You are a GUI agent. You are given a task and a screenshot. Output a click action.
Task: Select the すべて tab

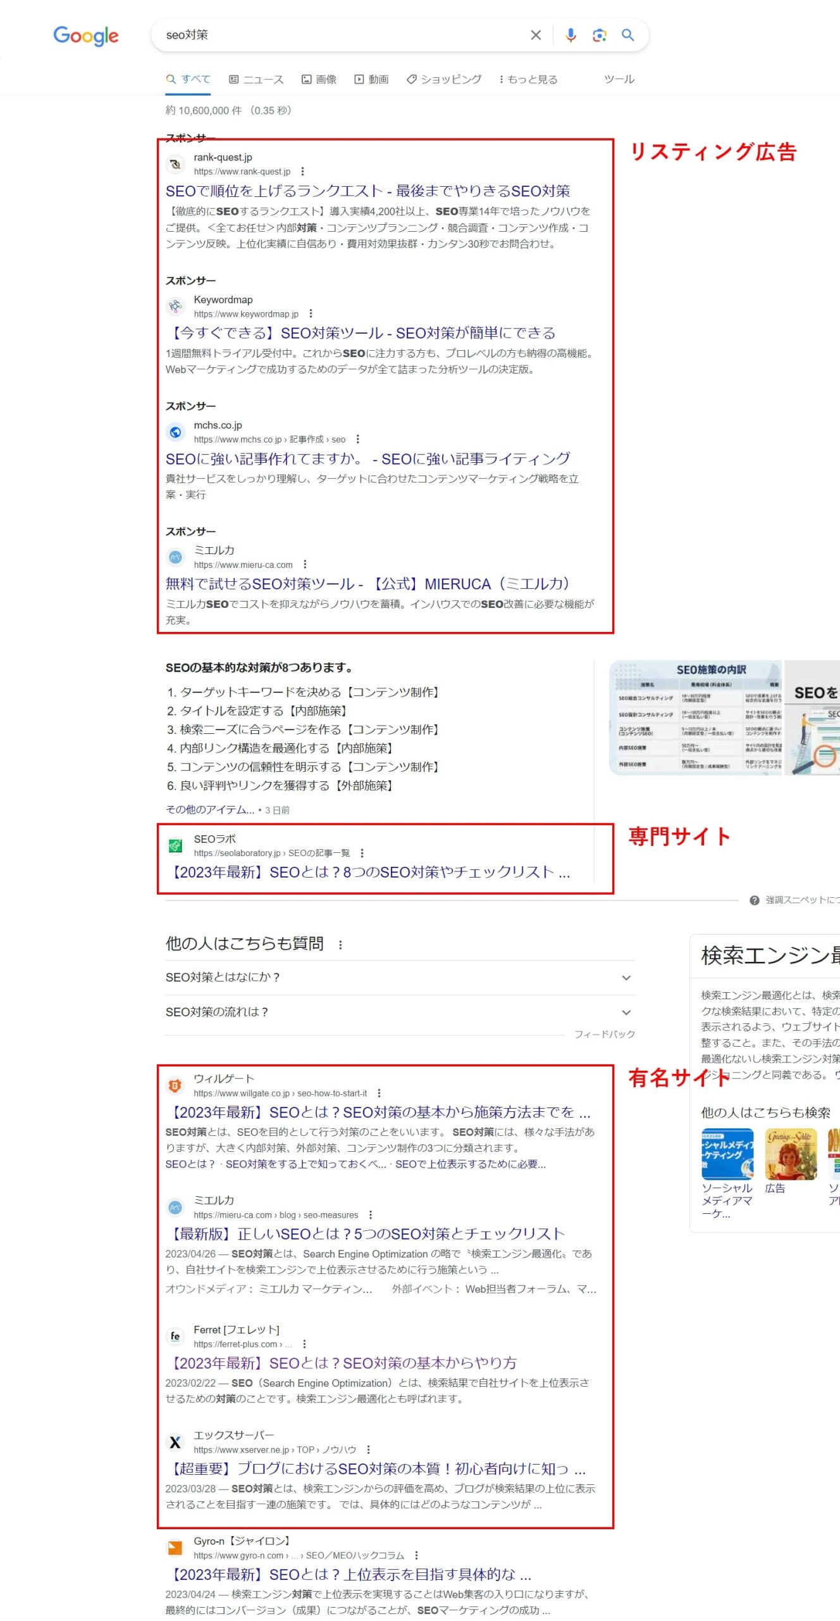click(188, 79)
